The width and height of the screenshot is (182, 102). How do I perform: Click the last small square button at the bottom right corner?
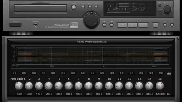[x=172, y=25]
